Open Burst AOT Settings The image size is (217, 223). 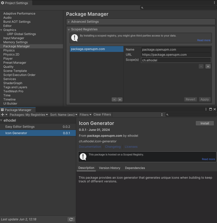pos(17,22)
